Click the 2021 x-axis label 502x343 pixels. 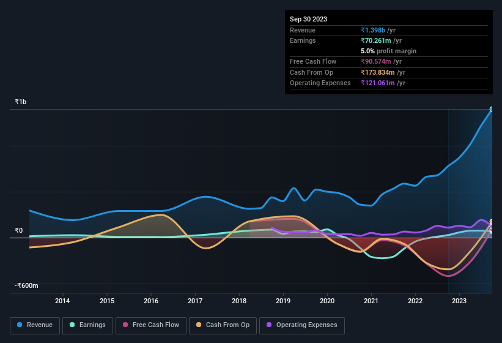[x=371, y=301]
